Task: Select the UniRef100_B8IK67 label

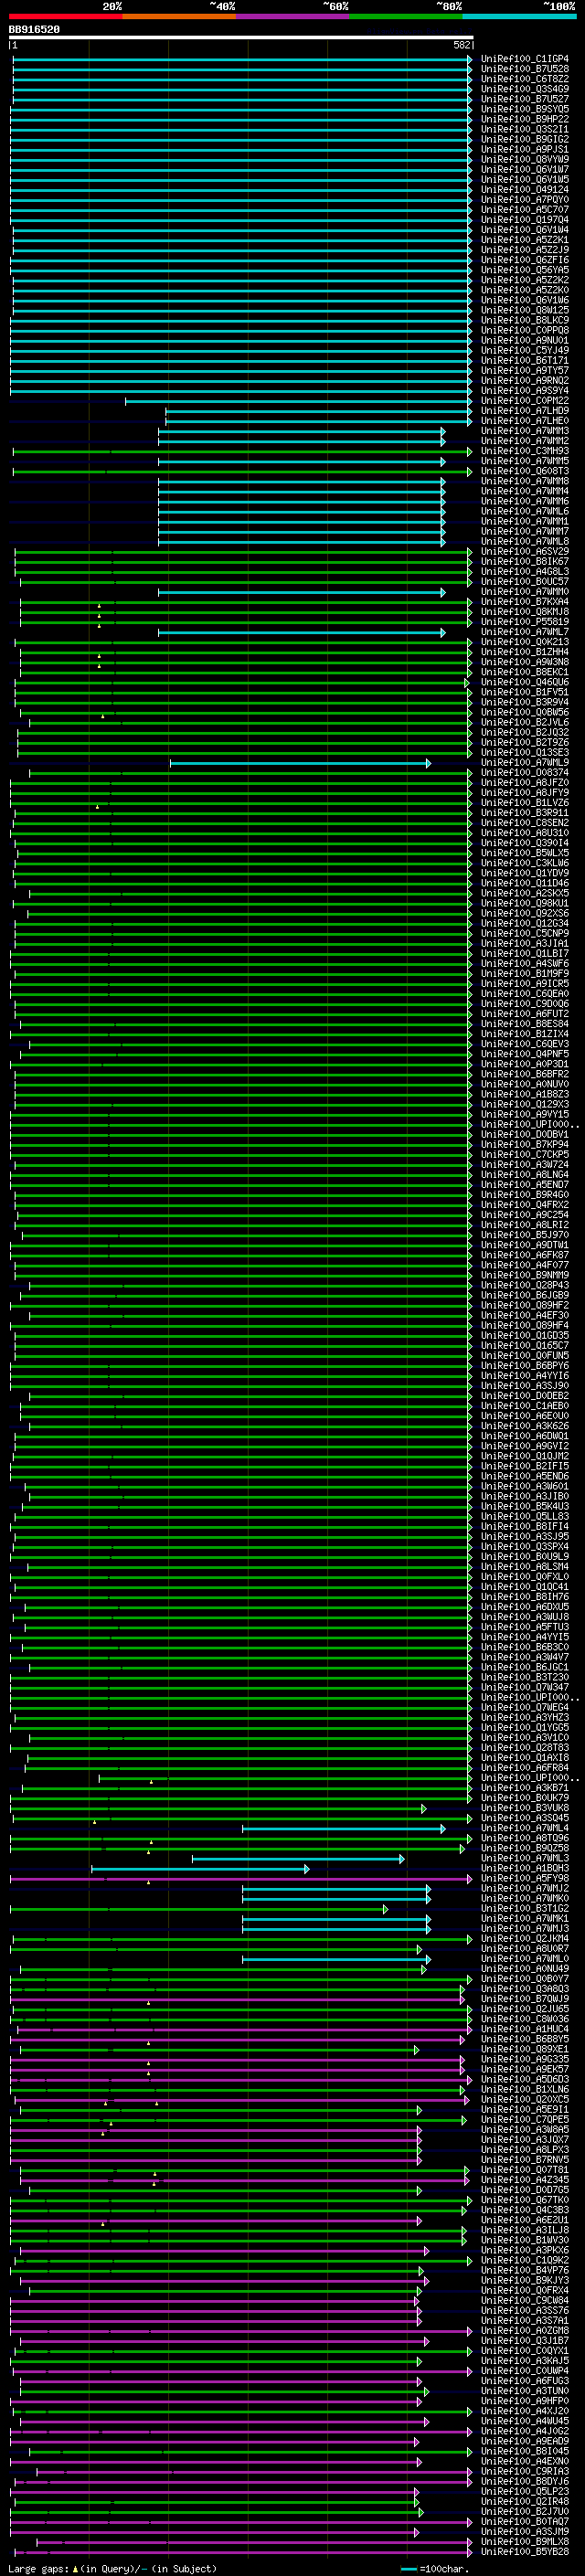Action: 524,562
